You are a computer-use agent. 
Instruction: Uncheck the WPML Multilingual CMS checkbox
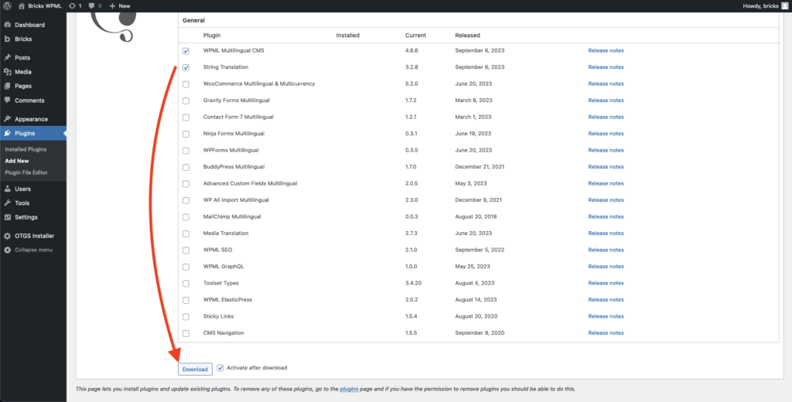coord(186,51)
